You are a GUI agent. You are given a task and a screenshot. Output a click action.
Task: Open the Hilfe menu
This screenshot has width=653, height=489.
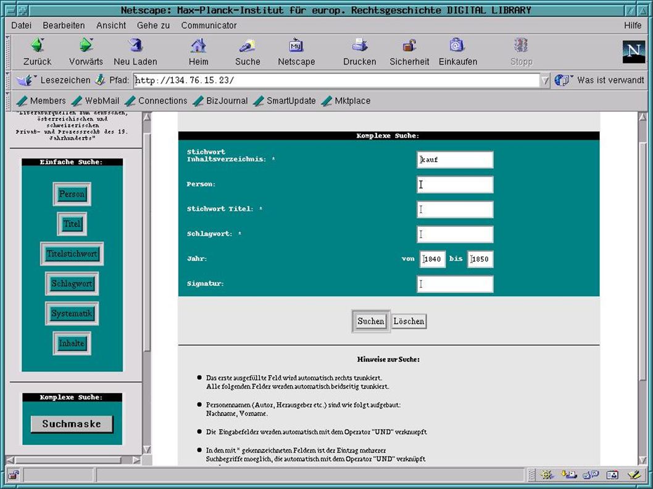633,25
